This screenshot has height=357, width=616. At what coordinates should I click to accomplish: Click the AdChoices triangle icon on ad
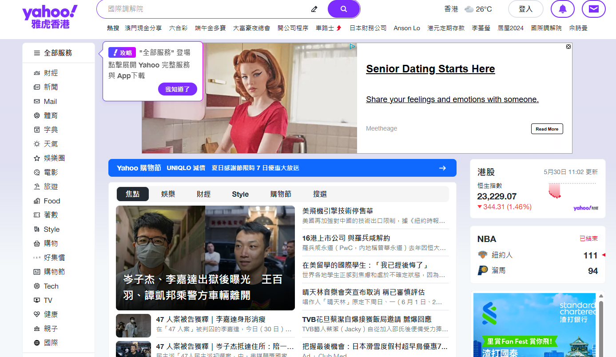[352, 46]
